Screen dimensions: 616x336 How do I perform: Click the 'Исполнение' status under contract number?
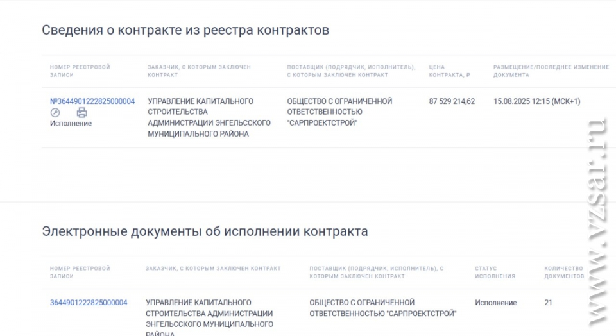click(71, 123)
